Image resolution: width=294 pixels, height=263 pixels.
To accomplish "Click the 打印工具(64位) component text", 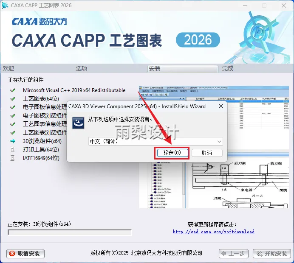I will (41, 150).
